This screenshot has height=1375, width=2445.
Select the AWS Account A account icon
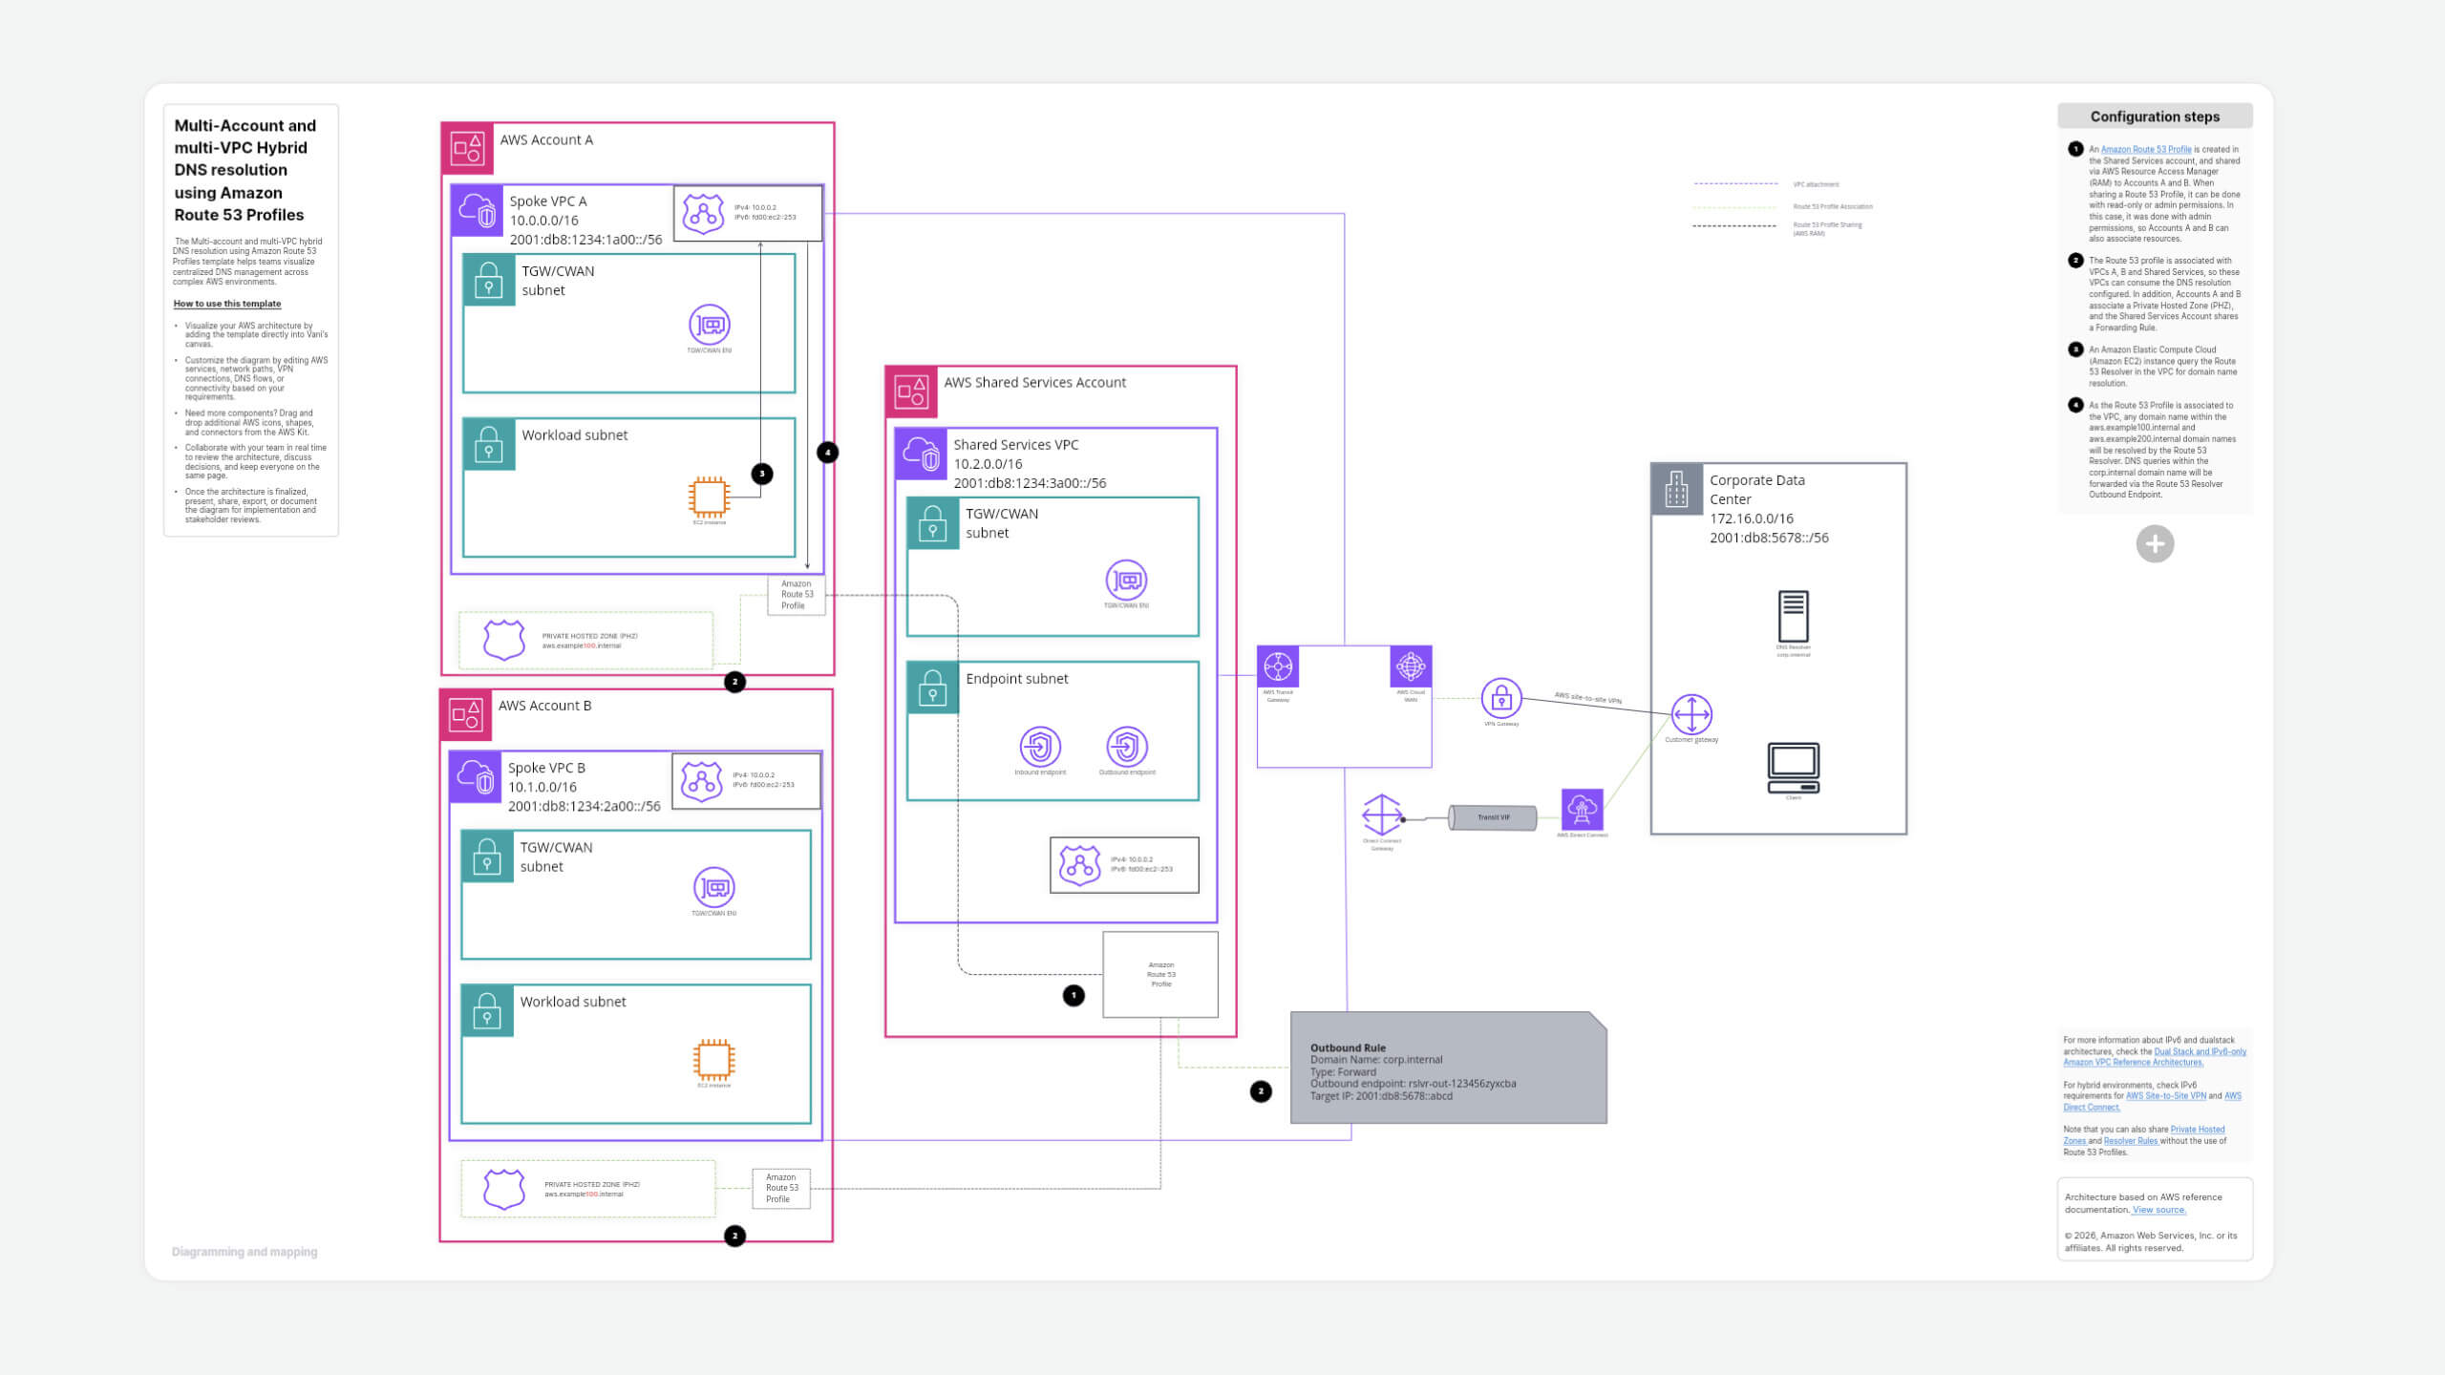coord(468,148)
